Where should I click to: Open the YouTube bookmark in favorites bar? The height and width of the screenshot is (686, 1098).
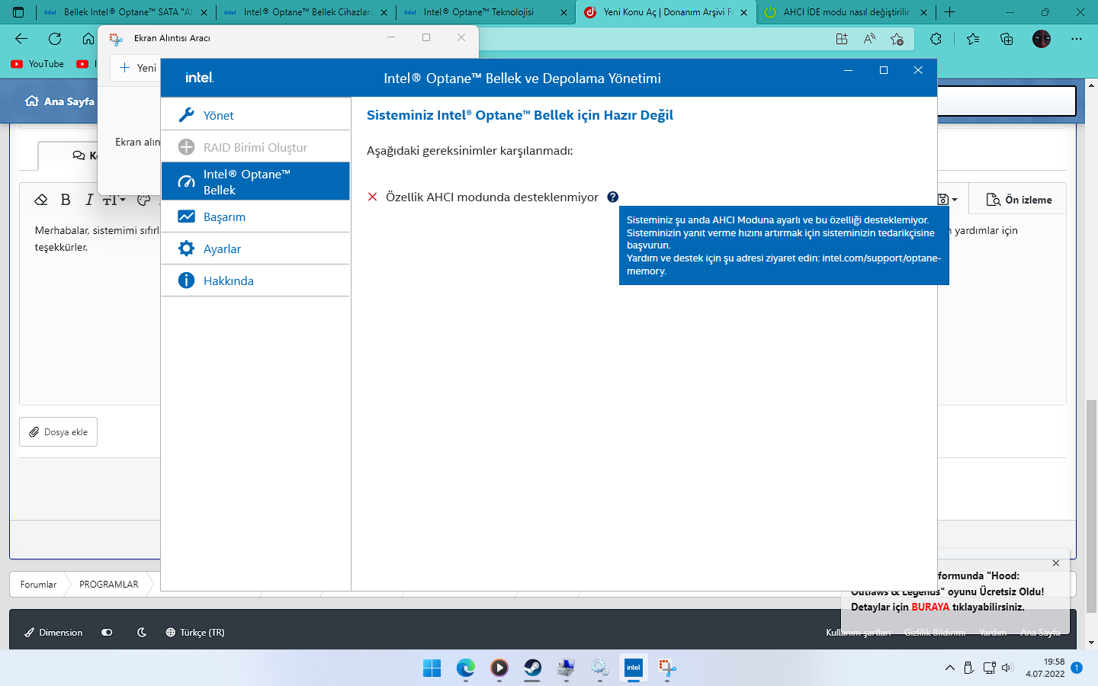coord(37,64)
